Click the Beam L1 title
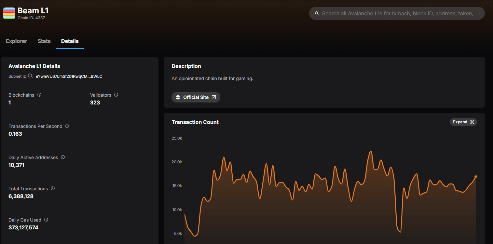 (x=33, y=10)
